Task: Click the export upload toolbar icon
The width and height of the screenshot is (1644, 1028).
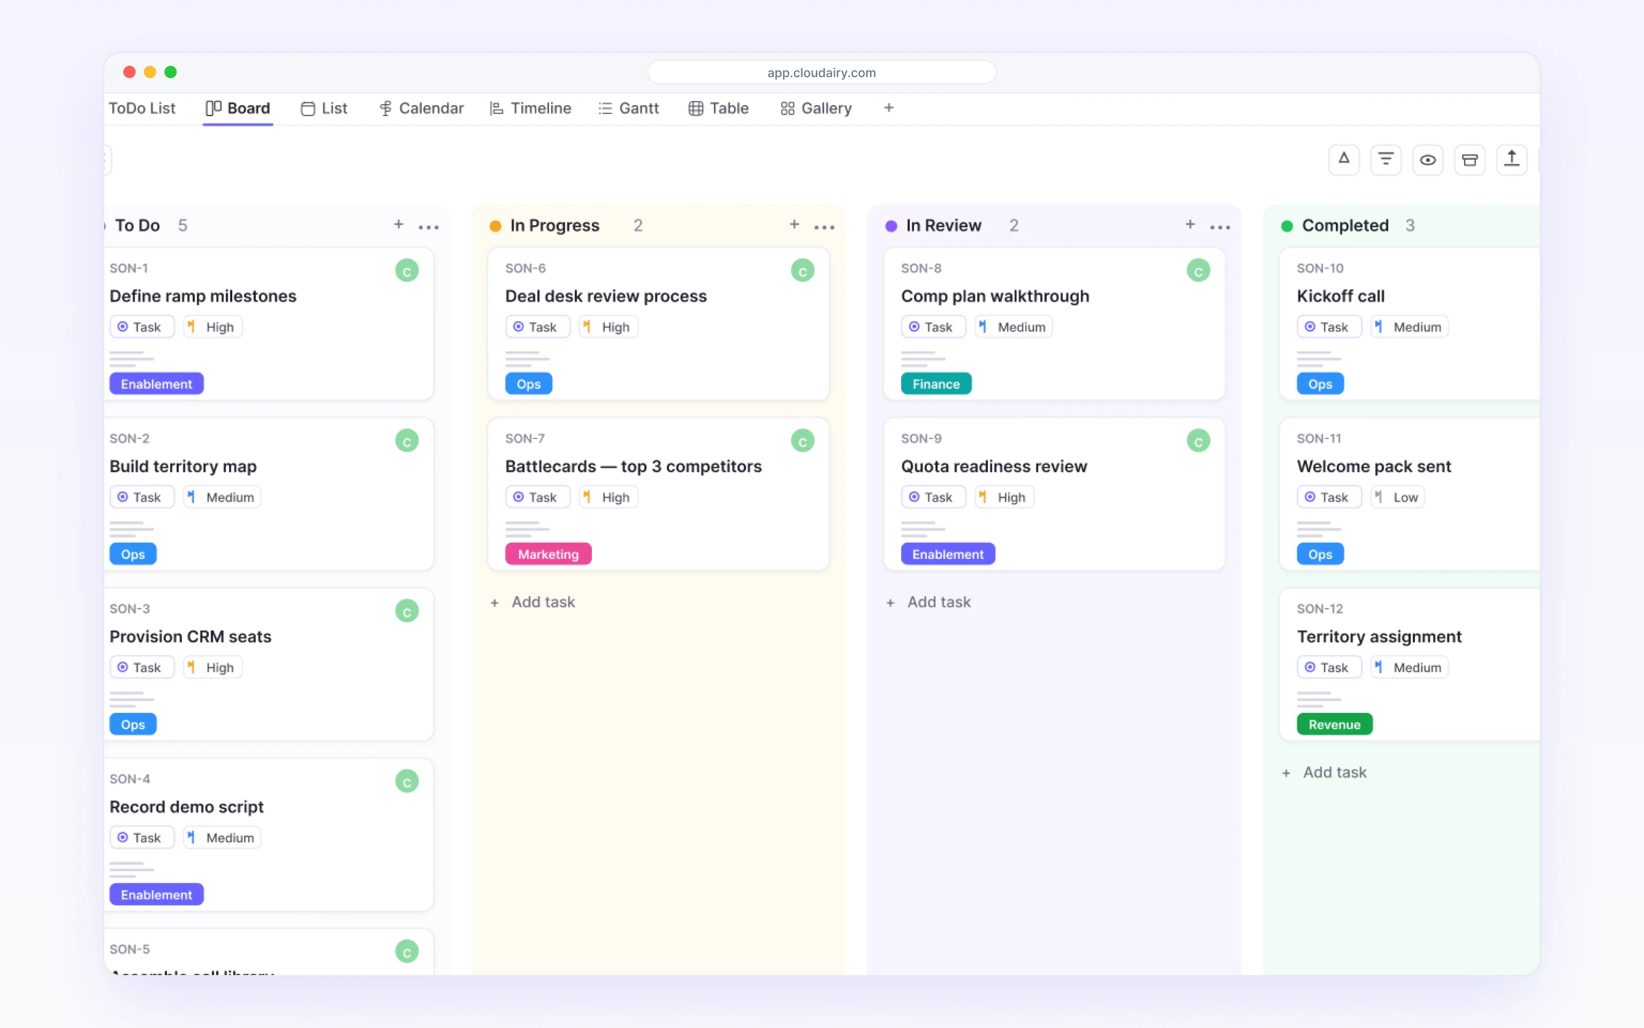Action: tap(1511, 160)
